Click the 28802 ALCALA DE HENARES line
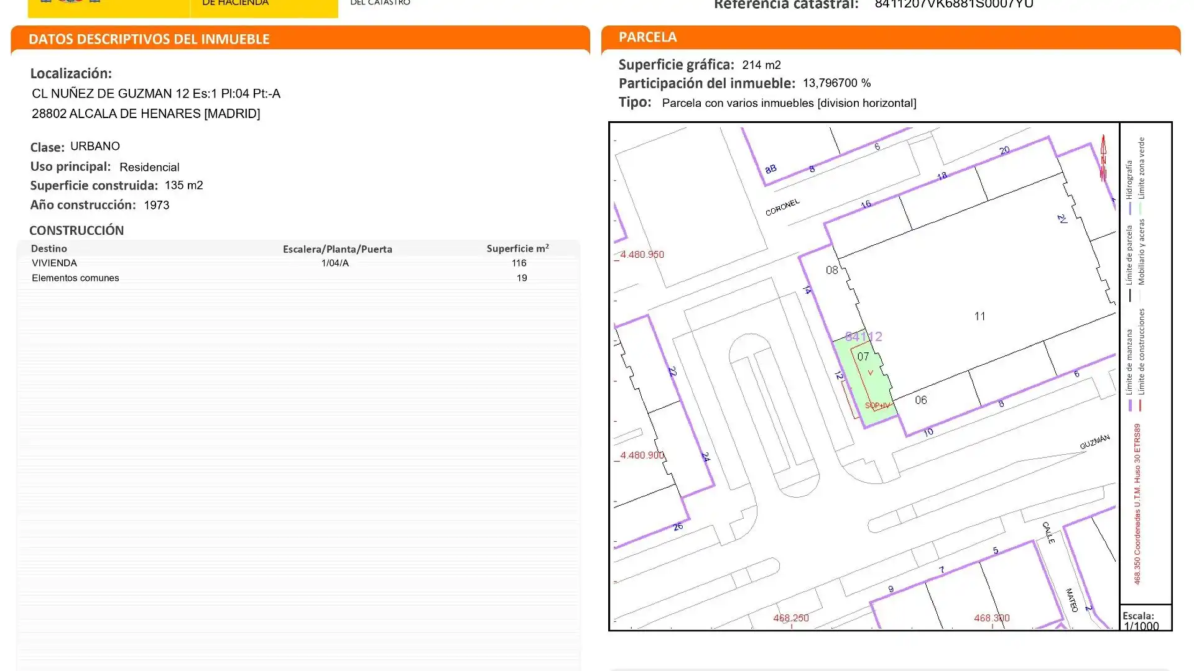Image resolution: width=1194 pixels, height=671 pixels. pyautogui.click(x=146, y=114)
